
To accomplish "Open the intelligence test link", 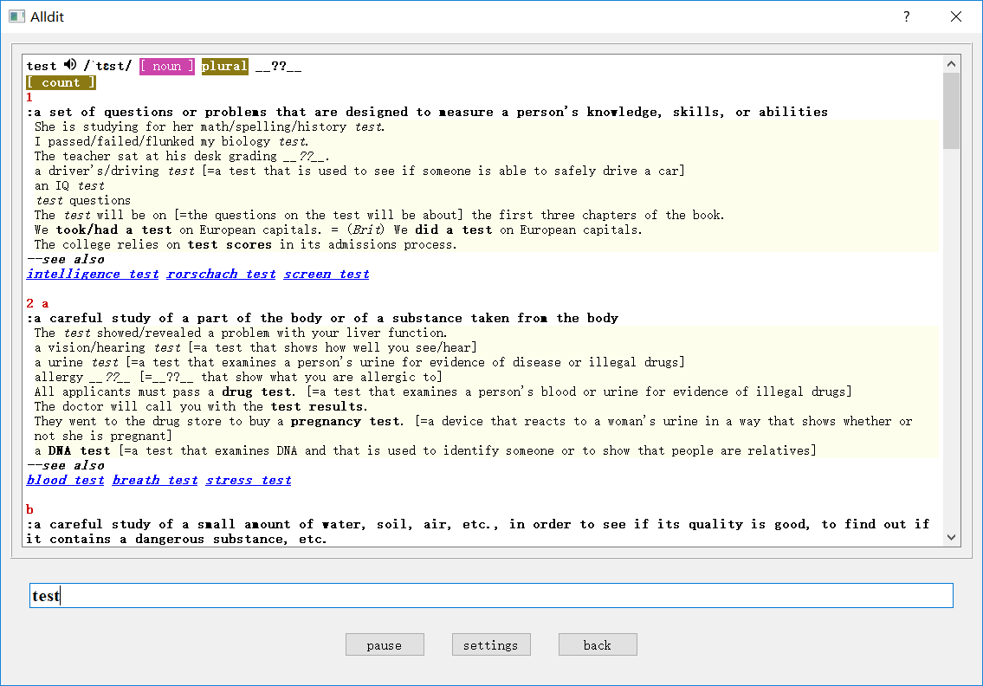I will [93, 274].
